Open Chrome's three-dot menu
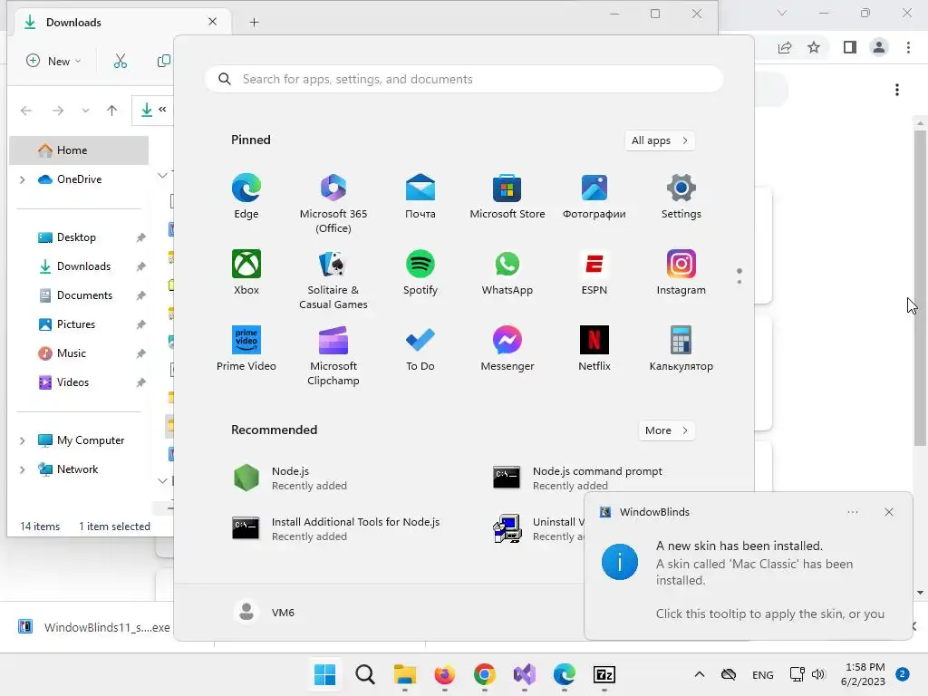 click(908, 47)
